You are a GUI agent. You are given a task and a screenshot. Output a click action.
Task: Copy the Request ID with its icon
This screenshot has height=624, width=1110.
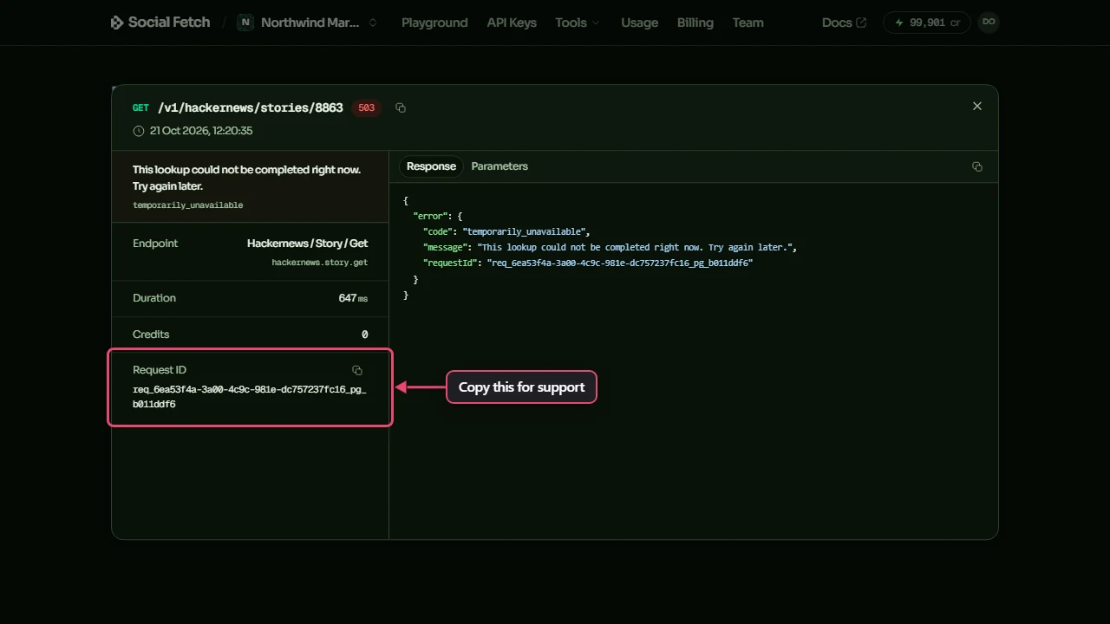(357, 370)
